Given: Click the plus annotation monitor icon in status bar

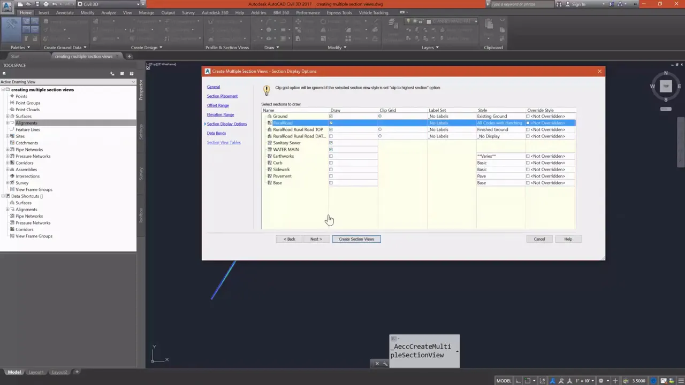Looking at the screenshot, I should tap(615, 381).
